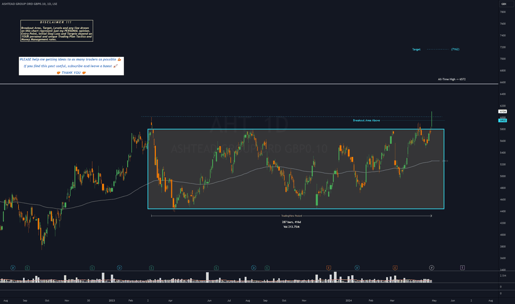Click the May label on time axis
Viewport: 515px width, 304px height.
coord(434,300)
